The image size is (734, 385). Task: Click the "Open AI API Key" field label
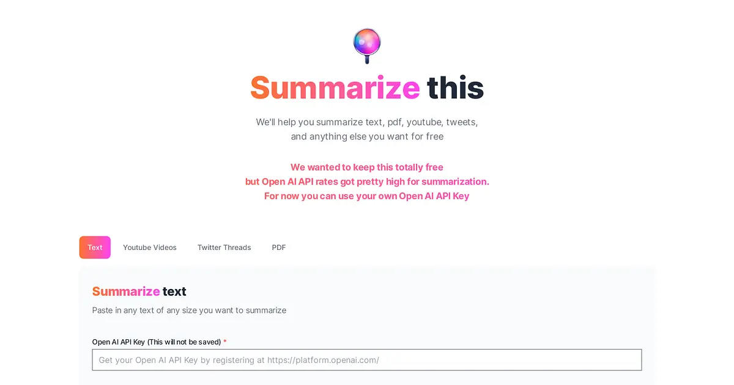[119, 342]
